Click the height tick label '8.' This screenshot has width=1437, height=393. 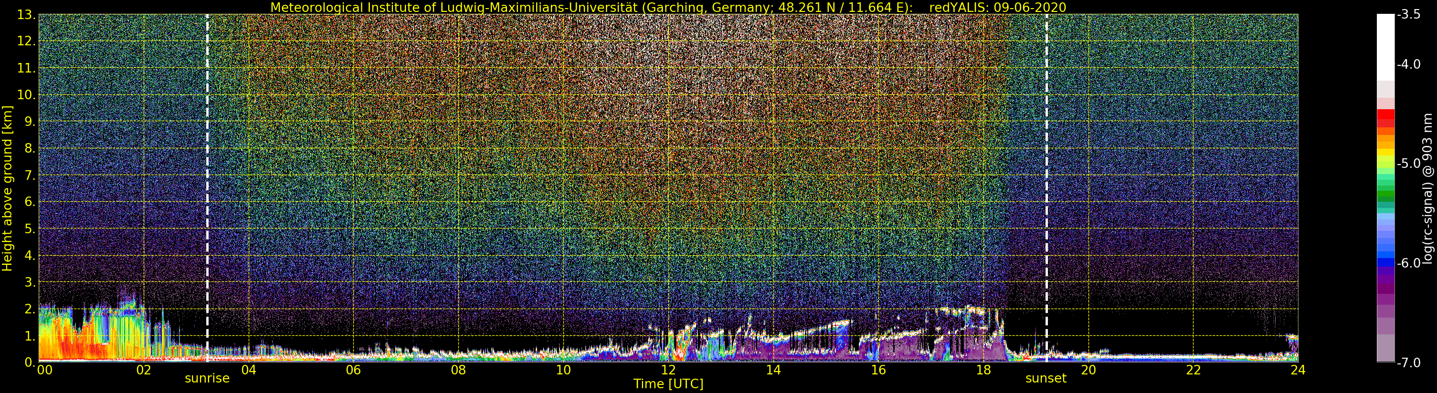click(x=30, y=148)
